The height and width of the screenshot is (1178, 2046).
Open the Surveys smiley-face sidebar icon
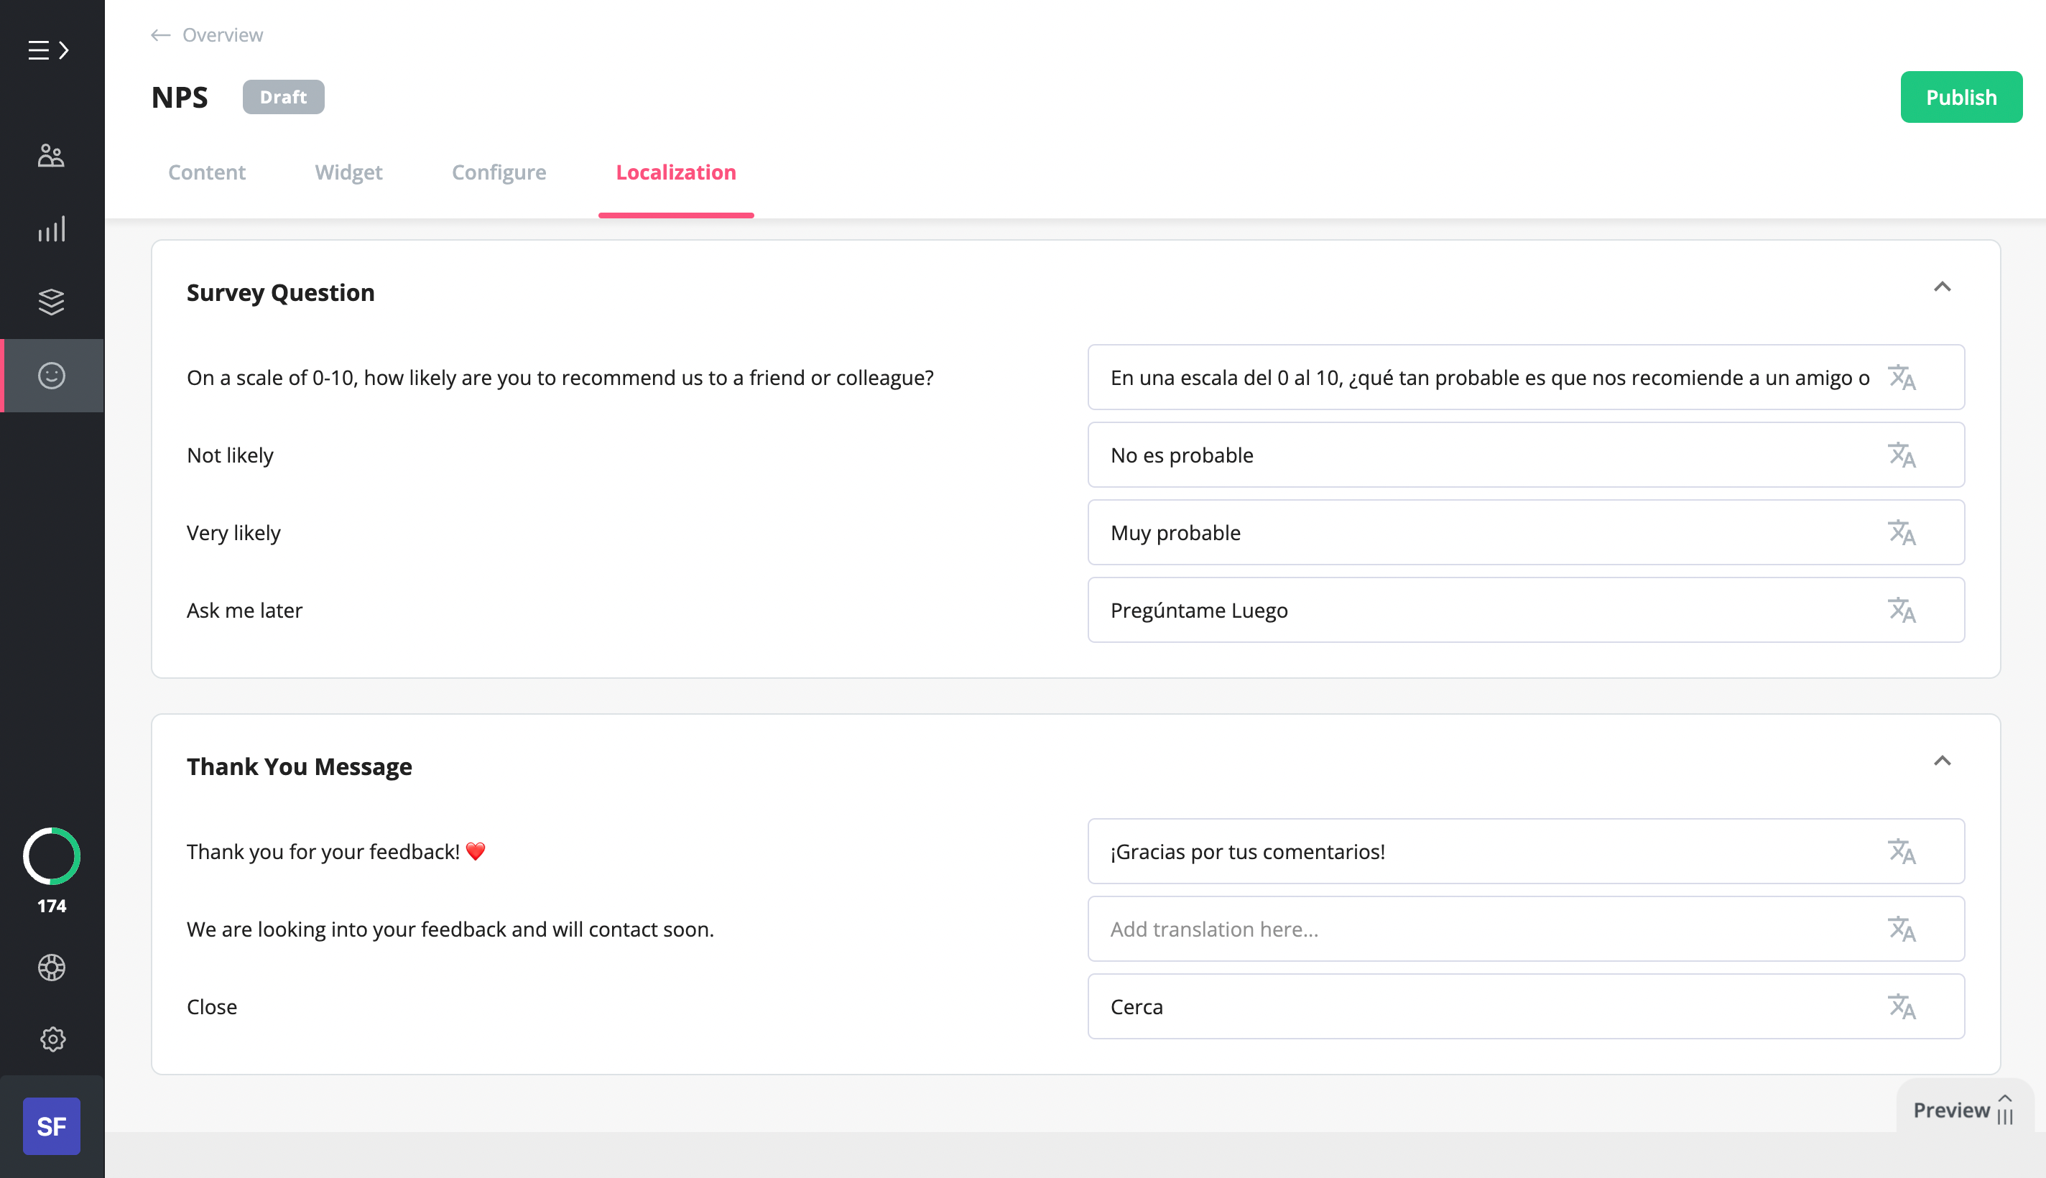pyautogui.click(x=51, y=376)
